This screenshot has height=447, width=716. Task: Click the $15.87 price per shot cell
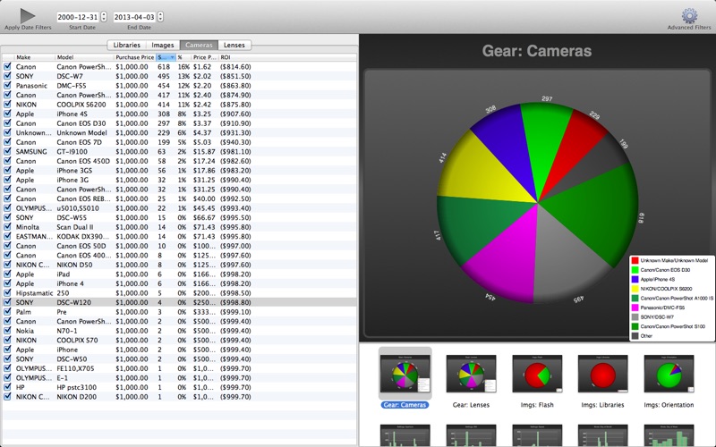pos(204,151)
